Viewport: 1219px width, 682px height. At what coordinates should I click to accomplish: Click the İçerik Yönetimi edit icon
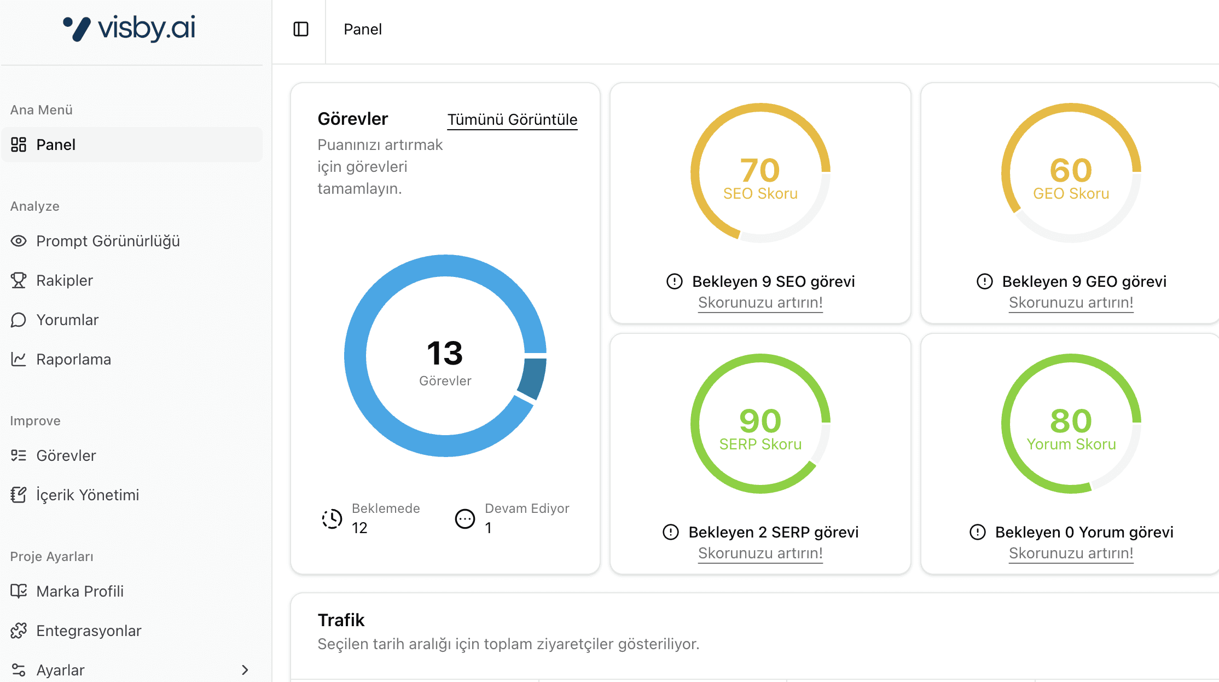tap(19, 495)
